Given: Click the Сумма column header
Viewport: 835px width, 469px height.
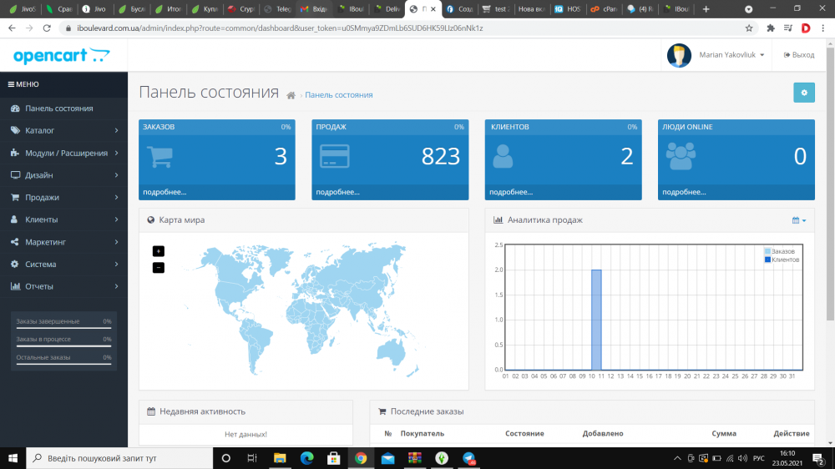Looking at the screenshot, I should click(724, 433).
